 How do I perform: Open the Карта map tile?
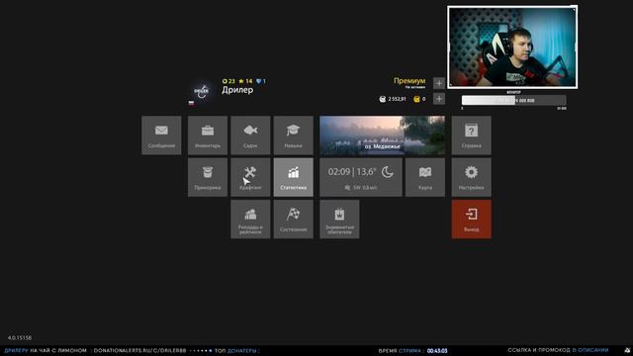click(425, 177)
